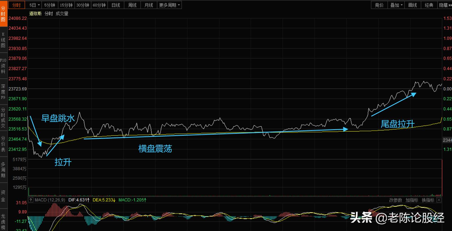
Task: Open 分价表 in the left sidebar
Action: (x=3, y=144)
